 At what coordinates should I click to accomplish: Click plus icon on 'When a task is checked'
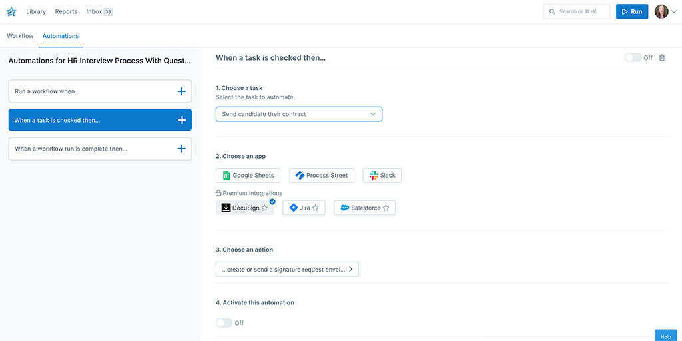click(x=182, y=120)
